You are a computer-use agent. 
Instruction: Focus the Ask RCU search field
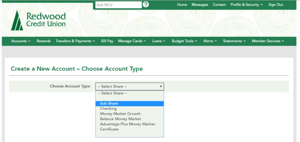(x=119, y=5)
